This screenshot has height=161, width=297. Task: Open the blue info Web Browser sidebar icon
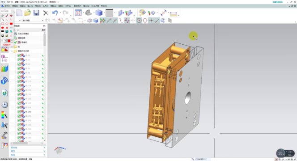point(4,81)
